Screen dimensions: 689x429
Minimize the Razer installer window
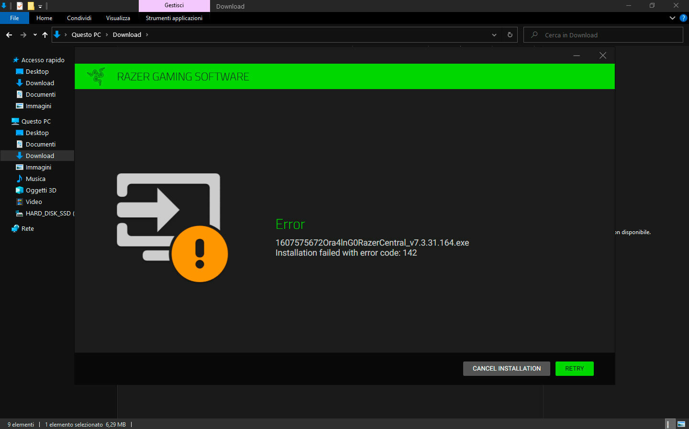(x=577, y=56)
